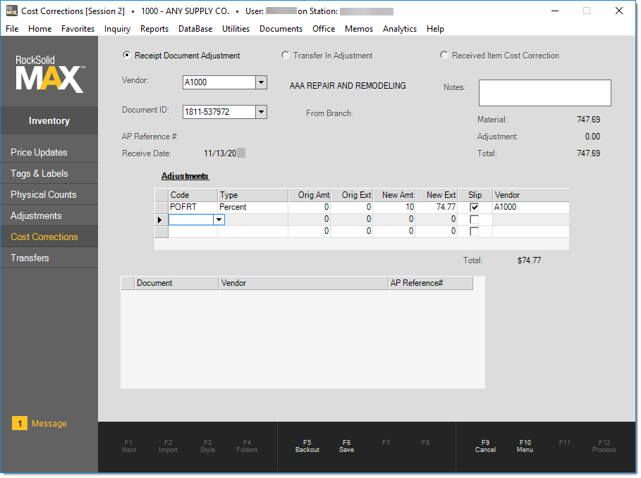Click the Slip column header
The height and width of the screenshot is (478, 641).
(x=475, y=195)
